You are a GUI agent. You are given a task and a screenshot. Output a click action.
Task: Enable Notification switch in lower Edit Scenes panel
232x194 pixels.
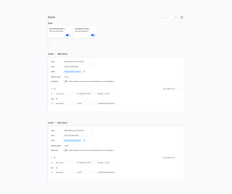(x=65, y=150)
